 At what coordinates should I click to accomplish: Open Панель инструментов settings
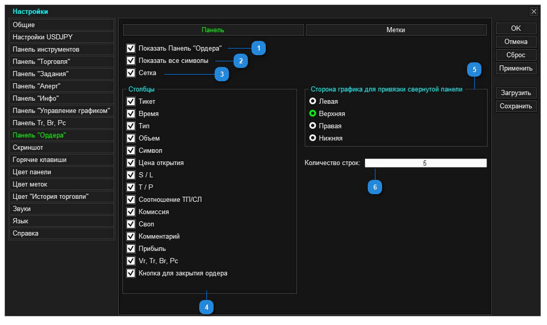coord(62,50)
